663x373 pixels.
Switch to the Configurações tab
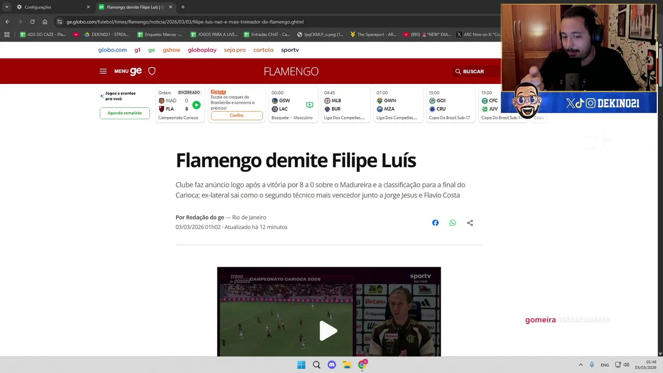[x=53, y=7]
